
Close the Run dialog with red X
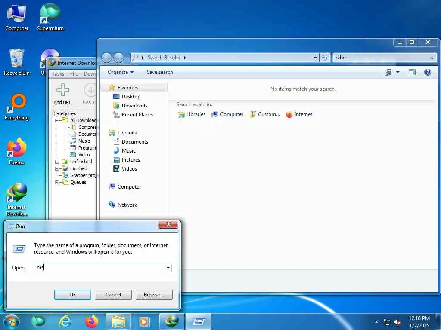[168, 224]
